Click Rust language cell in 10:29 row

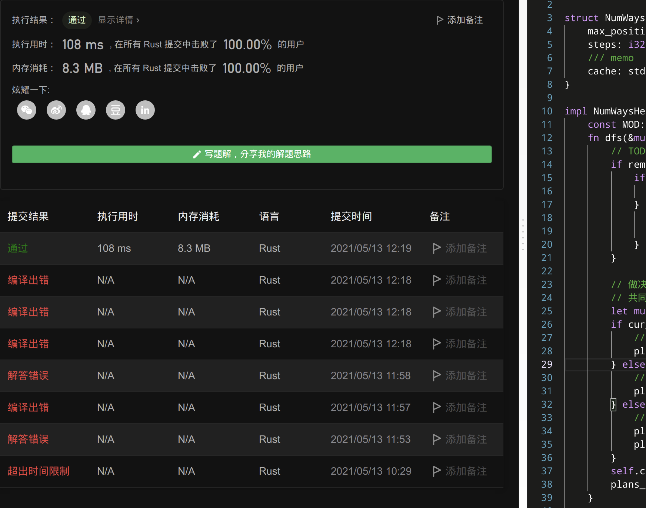[270, 471]
